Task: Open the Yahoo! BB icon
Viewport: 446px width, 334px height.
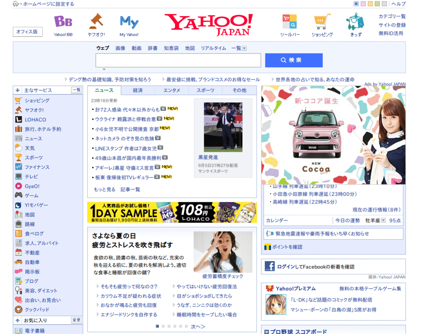Action: (x=63, y=22)
